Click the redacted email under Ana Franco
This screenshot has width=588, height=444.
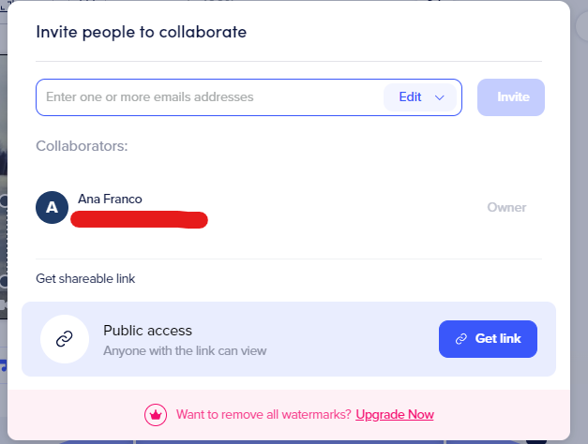(140, 221)
